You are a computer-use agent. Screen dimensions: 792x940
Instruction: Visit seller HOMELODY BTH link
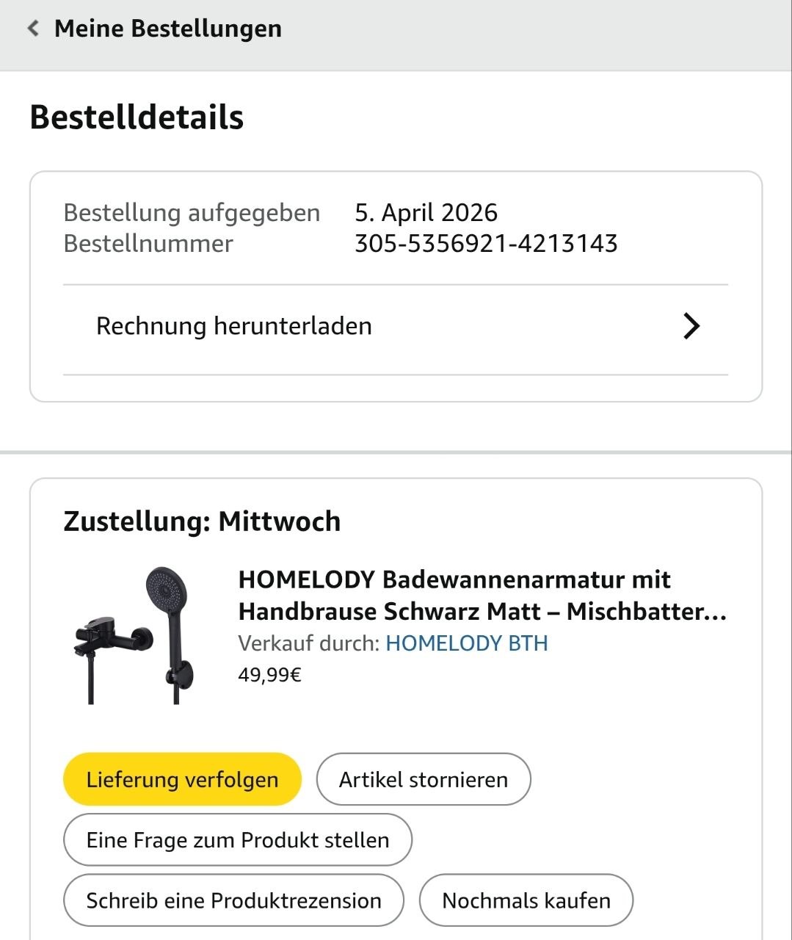(x=466, y=643)
